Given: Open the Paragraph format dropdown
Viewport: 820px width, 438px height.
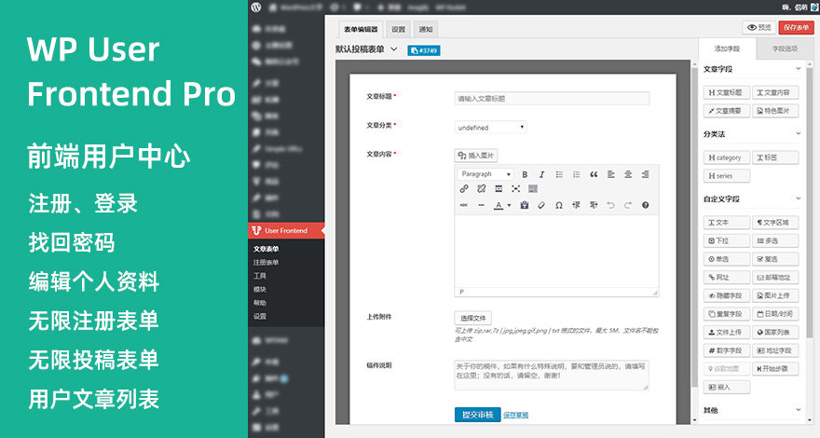Looking at the screenshot, I should (x=485, y=174).
